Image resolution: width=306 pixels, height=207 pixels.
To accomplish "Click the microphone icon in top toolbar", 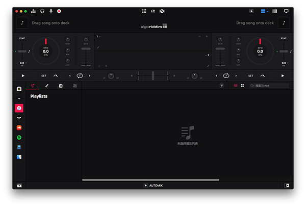I will coord(50,11).
